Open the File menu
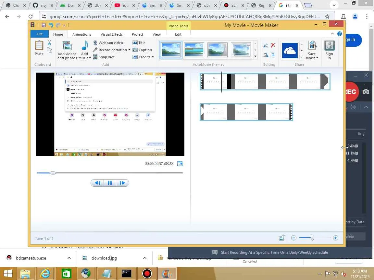 [x=40, y=34]
